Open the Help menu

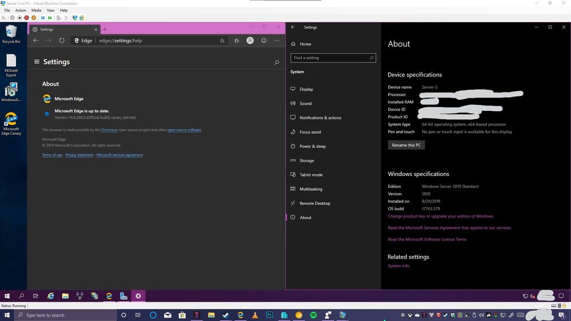pos(63,10)
